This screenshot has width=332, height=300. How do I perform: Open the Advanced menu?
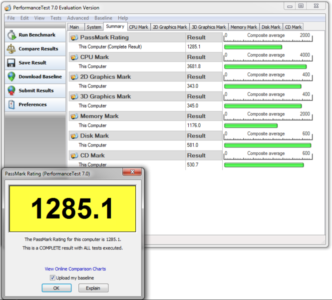click(78, 18)
